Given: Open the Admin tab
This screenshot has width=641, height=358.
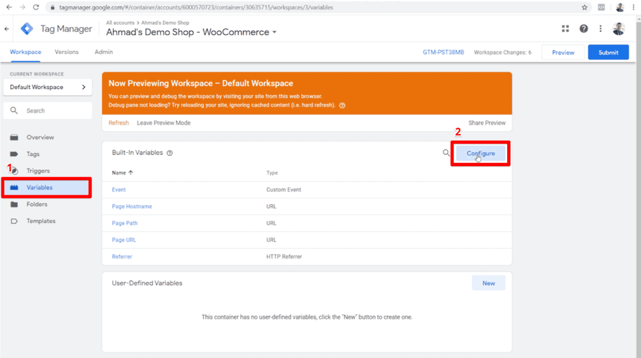Looking at the screenshot, I should (104, 52).
